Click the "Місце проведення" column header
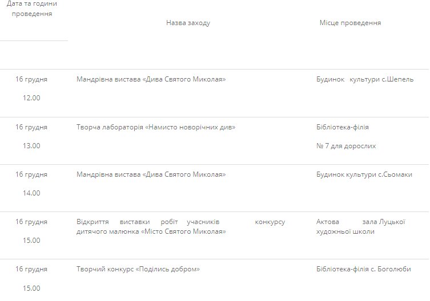 click(x=350, y=23)
